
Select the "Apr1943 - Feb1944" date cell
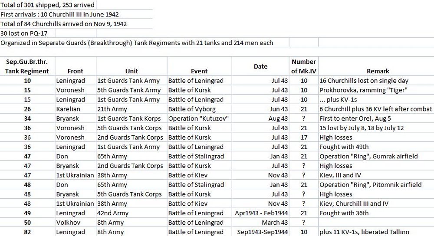(260, 213)
